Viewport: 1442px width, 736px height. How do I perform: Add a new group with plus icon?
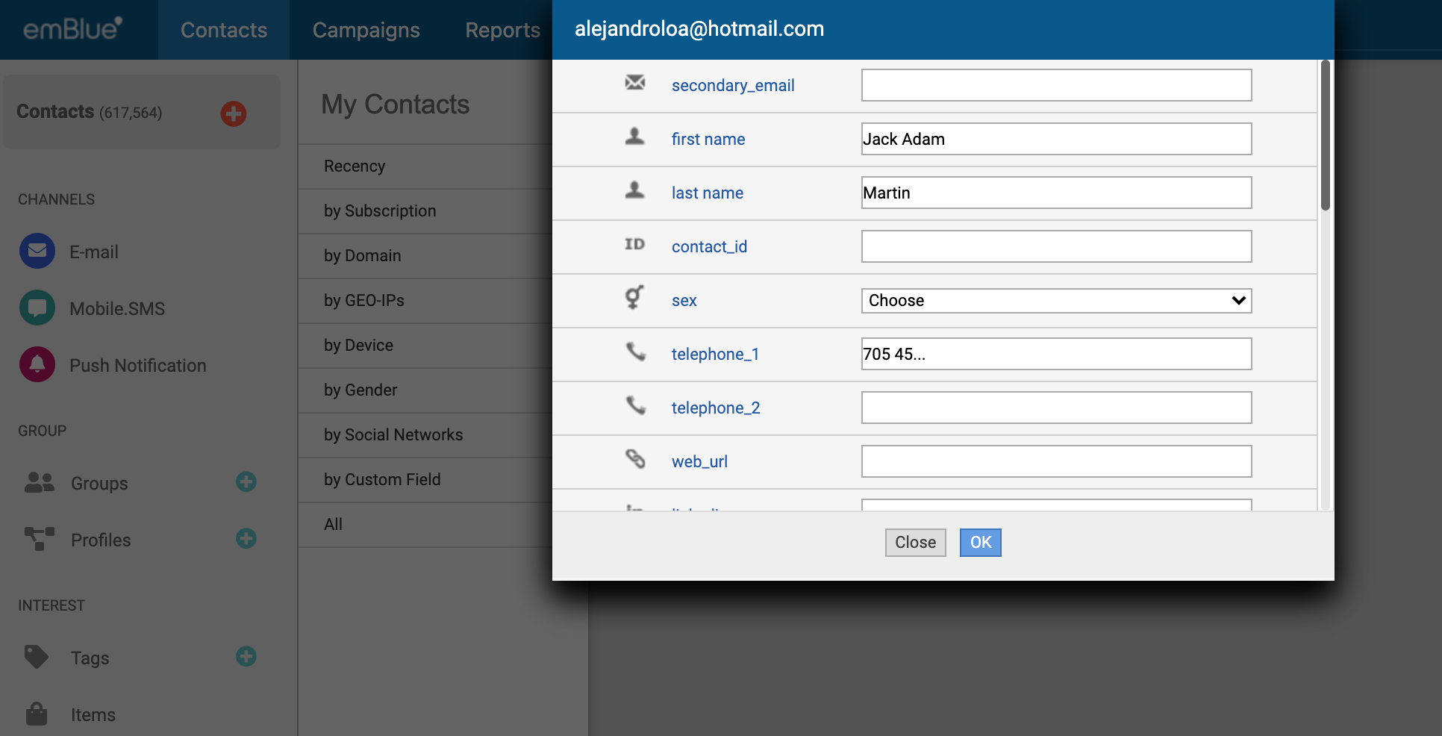(x=246, y=482)
